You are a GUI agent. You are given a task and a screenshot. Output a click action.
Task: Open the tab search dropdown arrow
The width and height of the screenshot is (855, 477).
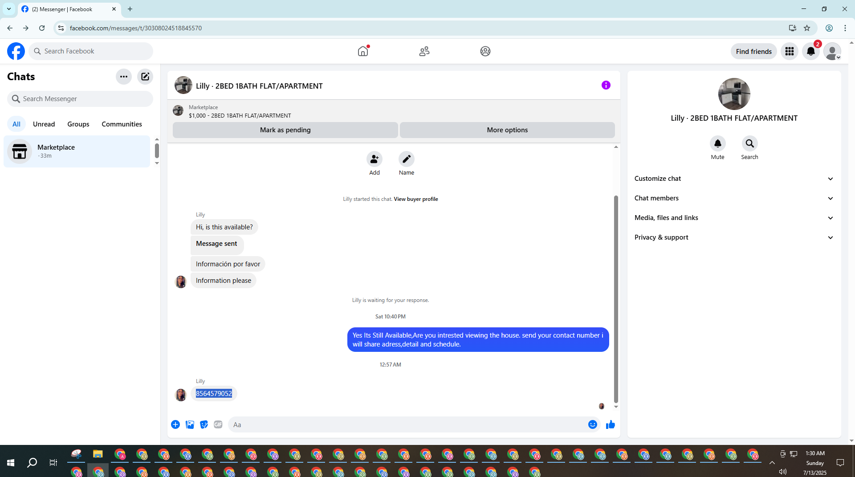[x=9, y=9]
